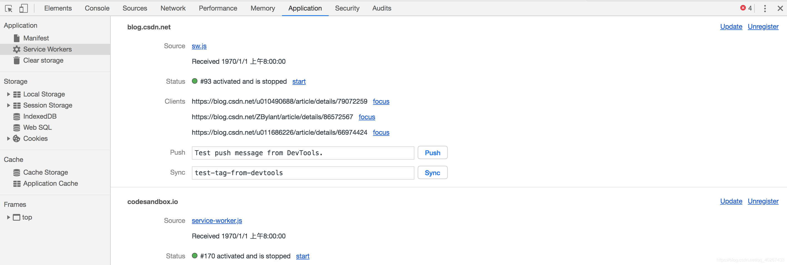The width and height of the screenshot is (787, 265).
Task: Click the IndexedDB database icon
Action: click(x=17, y=117)
